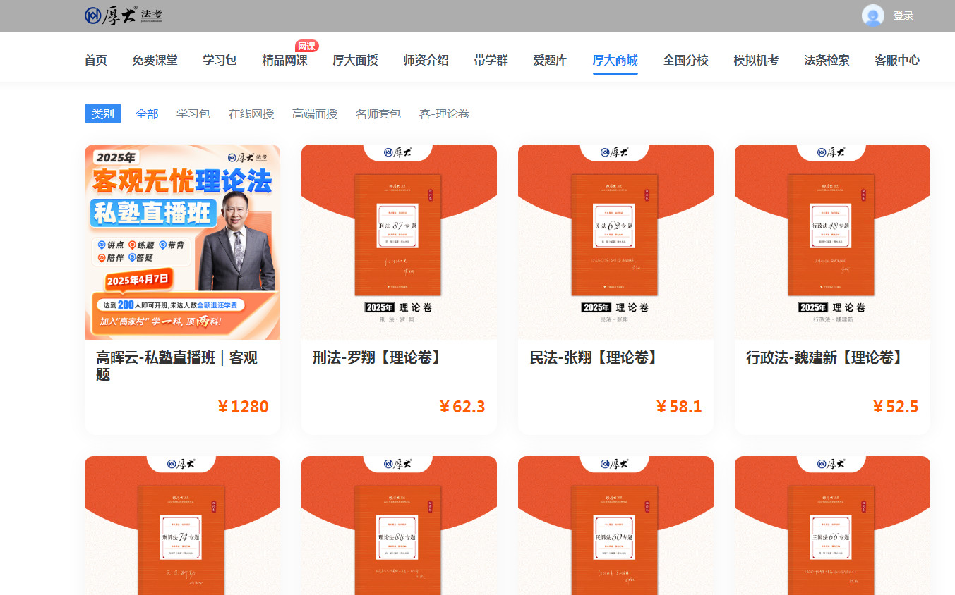Image resolution: width=955 pixels, height=595 pixels.
Task: Click the 厚大 logo above 理论法 book
Action: tap(398, 464)
